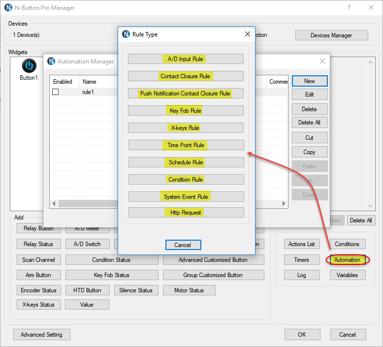Select Push Notification Contact Closure Rule
This screenshot has width=383, height=347.
click(186, 94)
